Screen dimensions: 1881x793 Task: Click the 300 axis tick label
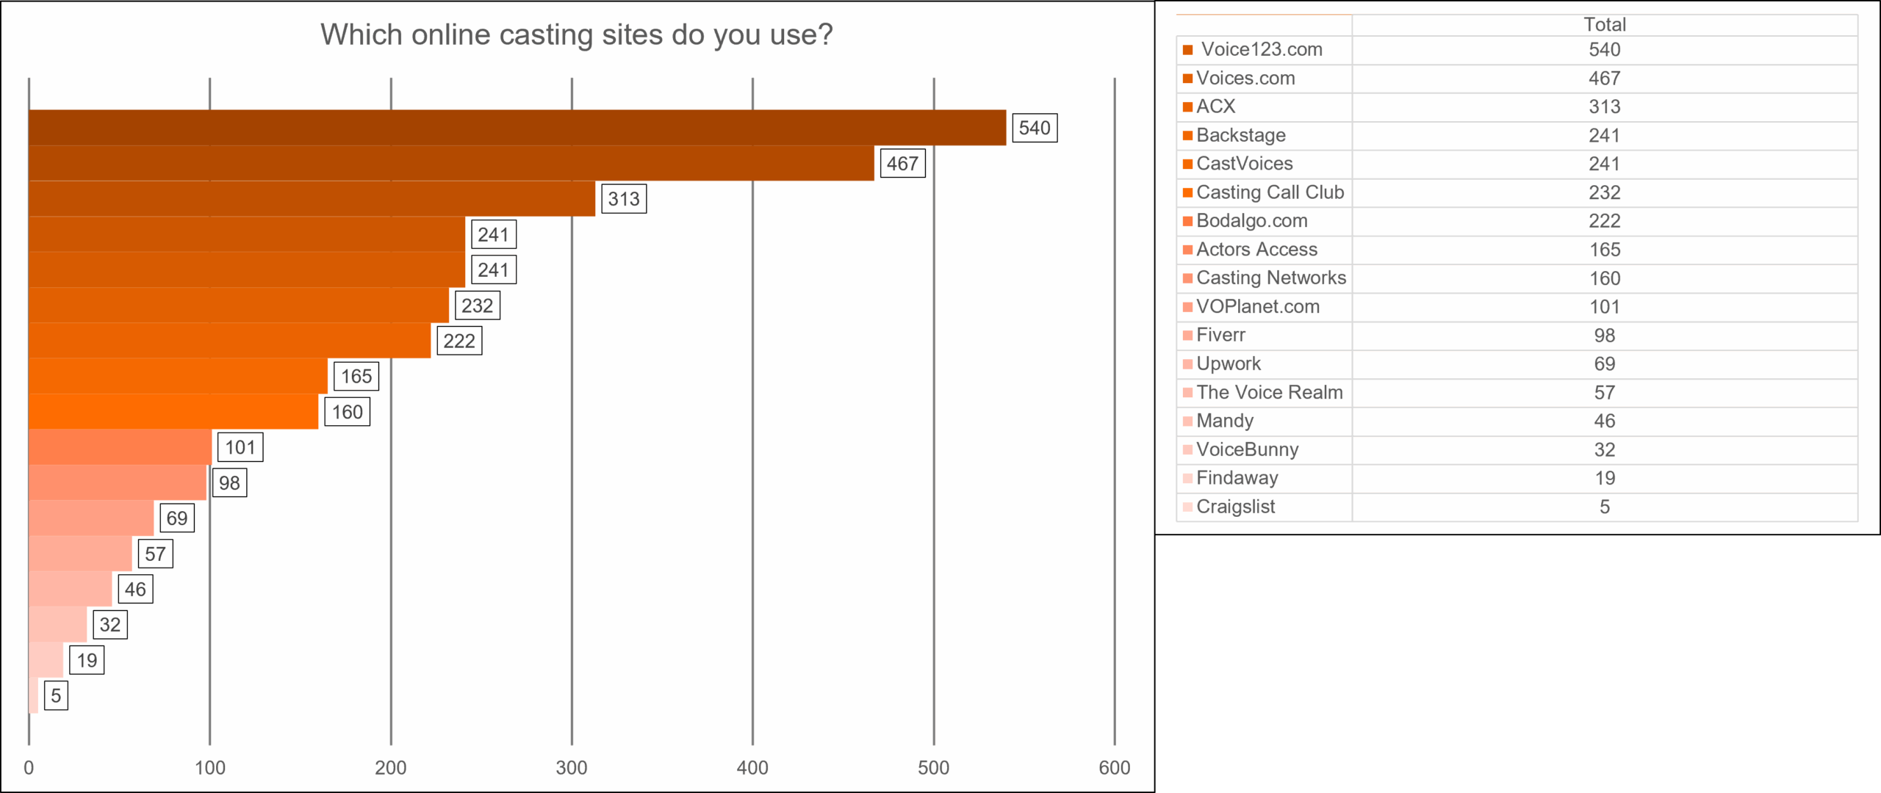tap(571, 768)
